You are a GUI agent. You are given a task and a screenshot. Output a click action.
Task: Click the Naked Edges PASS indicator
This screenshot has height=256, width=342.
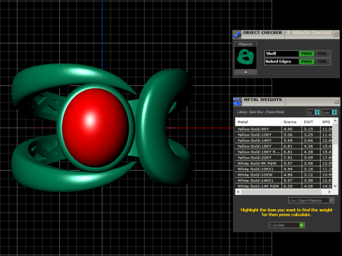point(306,62)
